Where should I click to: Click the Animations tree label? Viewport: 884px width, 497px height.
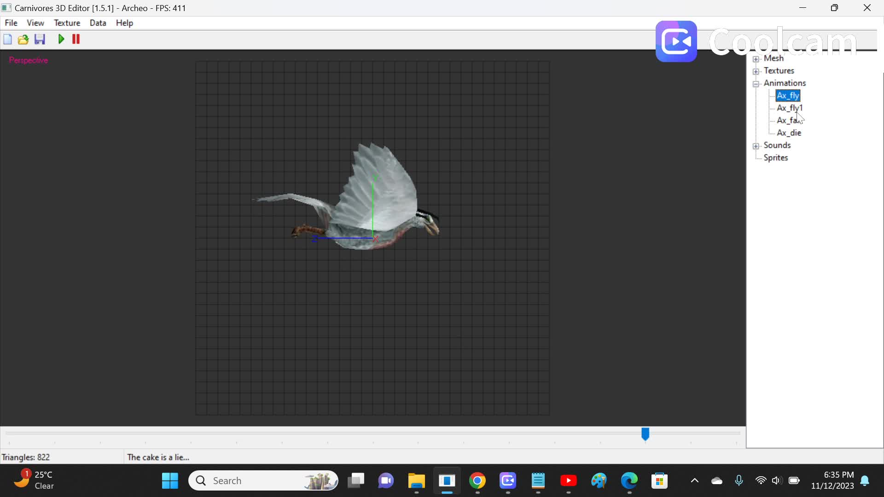[785, 83]
